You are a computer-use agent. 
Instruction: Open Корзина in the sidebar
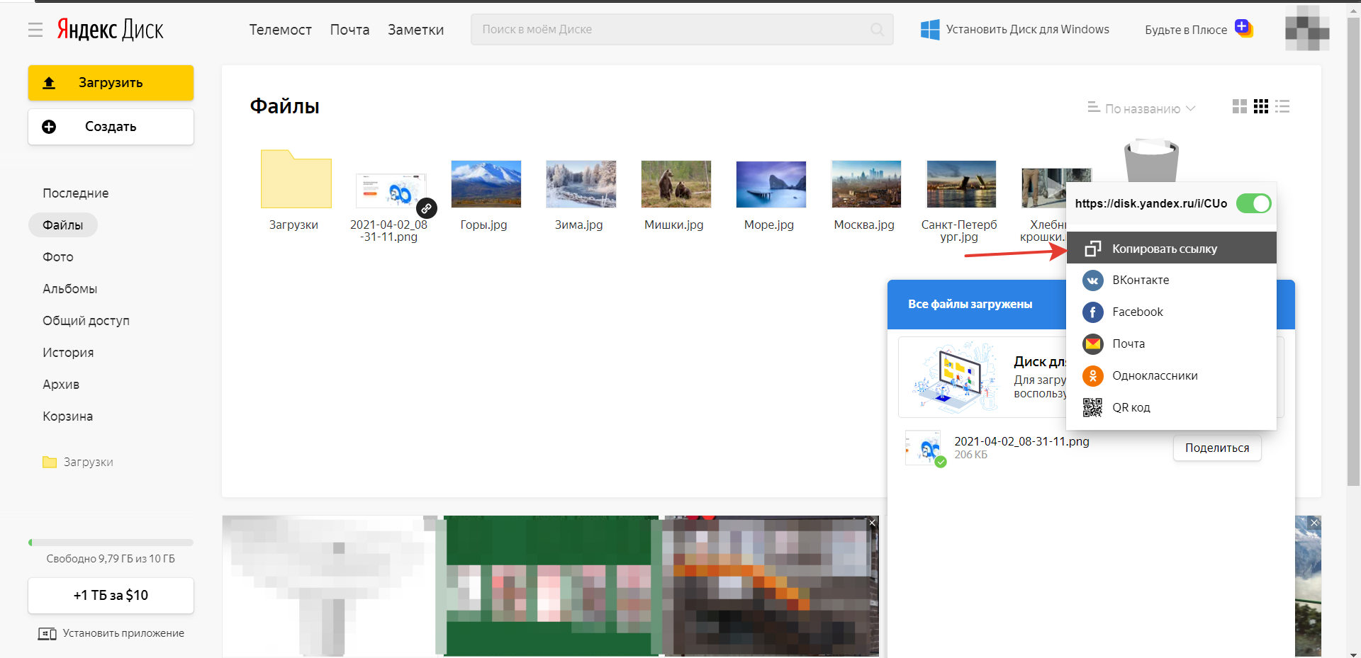(x=67, y=416)
